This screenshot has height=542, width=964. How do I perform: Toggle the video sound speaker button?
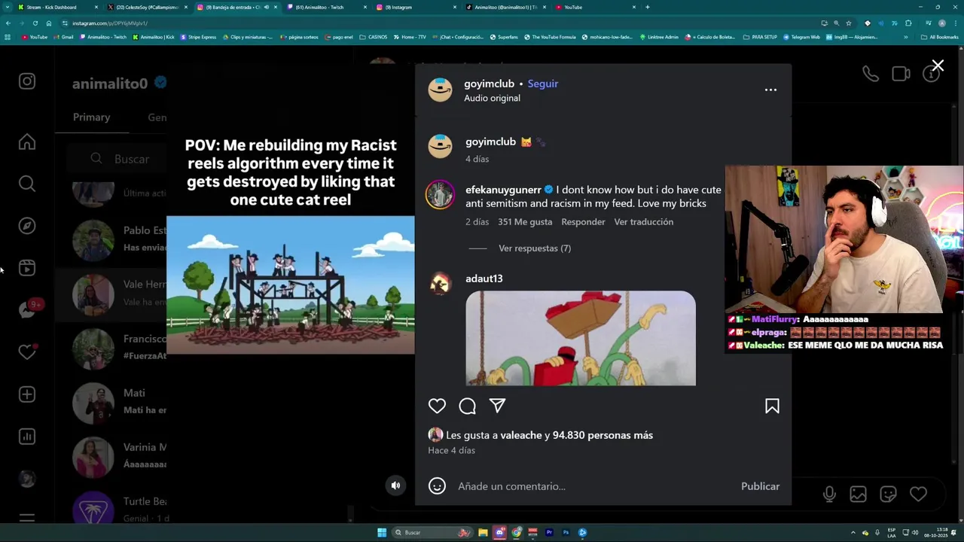click(395, 486)
